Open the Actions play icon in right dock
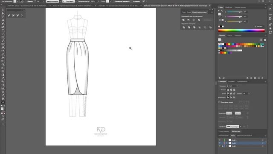Viewport: 273px width, 154px height. [270, 9]
